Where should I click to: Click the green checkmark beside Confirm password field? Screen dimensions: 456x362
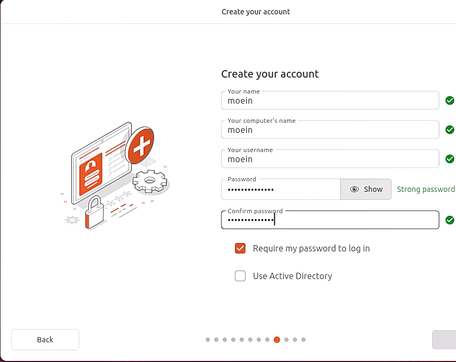pyautogui.click(x=450, y=220)
